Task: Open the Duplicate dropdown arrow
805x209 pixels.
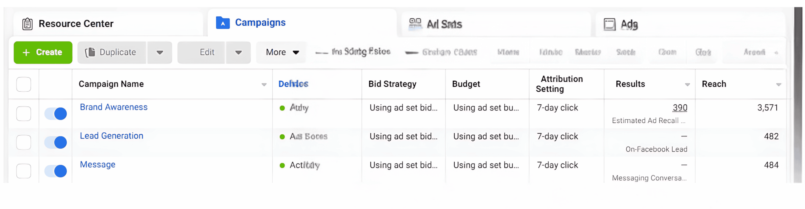Action: [x=160, y=52]
